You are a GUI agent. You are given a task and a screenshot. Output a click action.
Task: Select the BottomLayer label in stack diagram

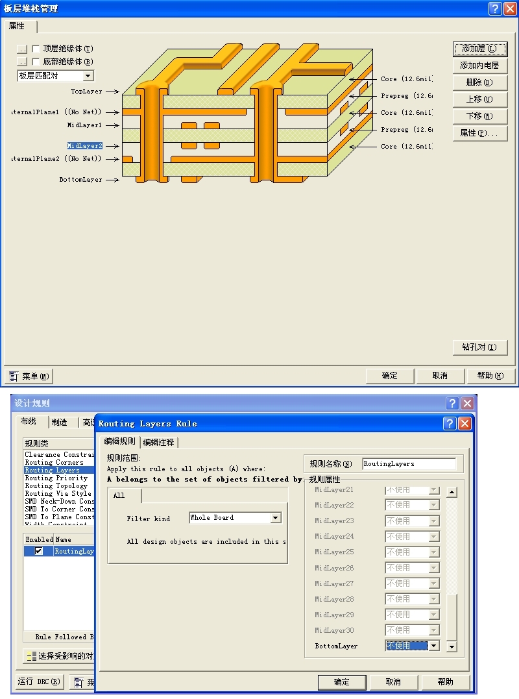click(80, 180)
